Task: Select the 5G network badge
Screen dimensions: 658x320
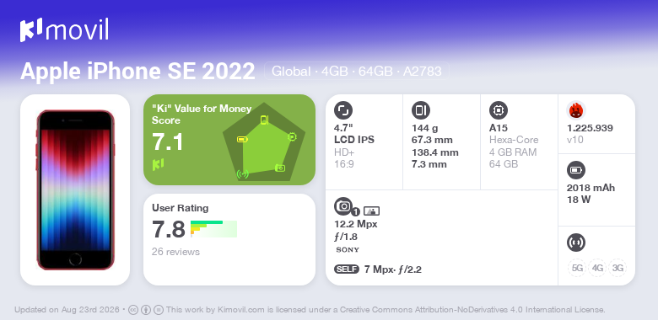Action: [x=577, y=268]
